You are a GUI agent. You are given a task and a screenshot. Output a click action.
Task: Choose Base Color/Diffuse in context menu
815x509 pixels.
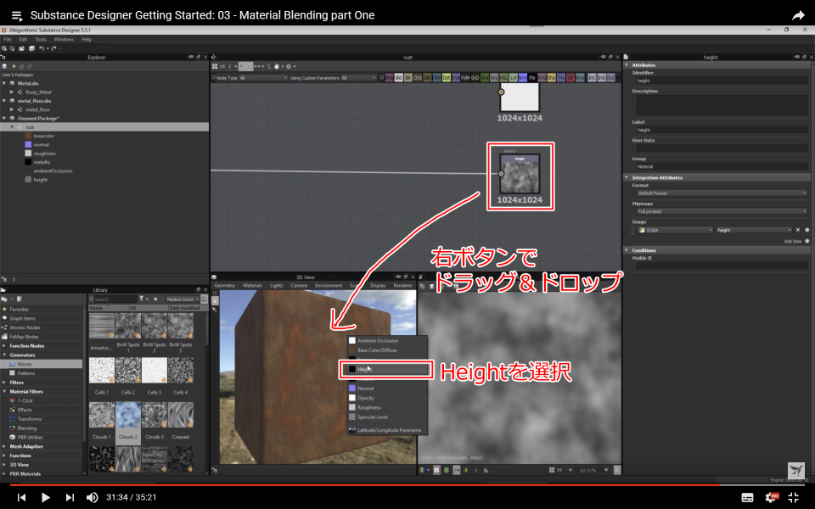[x=377, y=350]
